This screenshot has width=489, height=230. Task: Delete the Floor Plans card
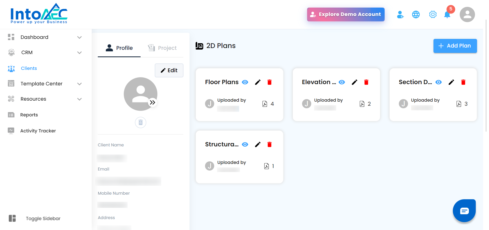pos(269,82)
